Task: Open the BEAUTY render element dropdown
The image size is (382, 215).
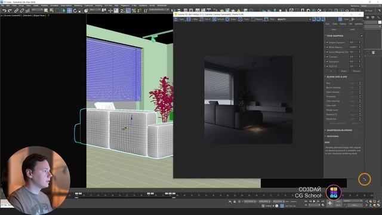Action: [x=294, y=19]
